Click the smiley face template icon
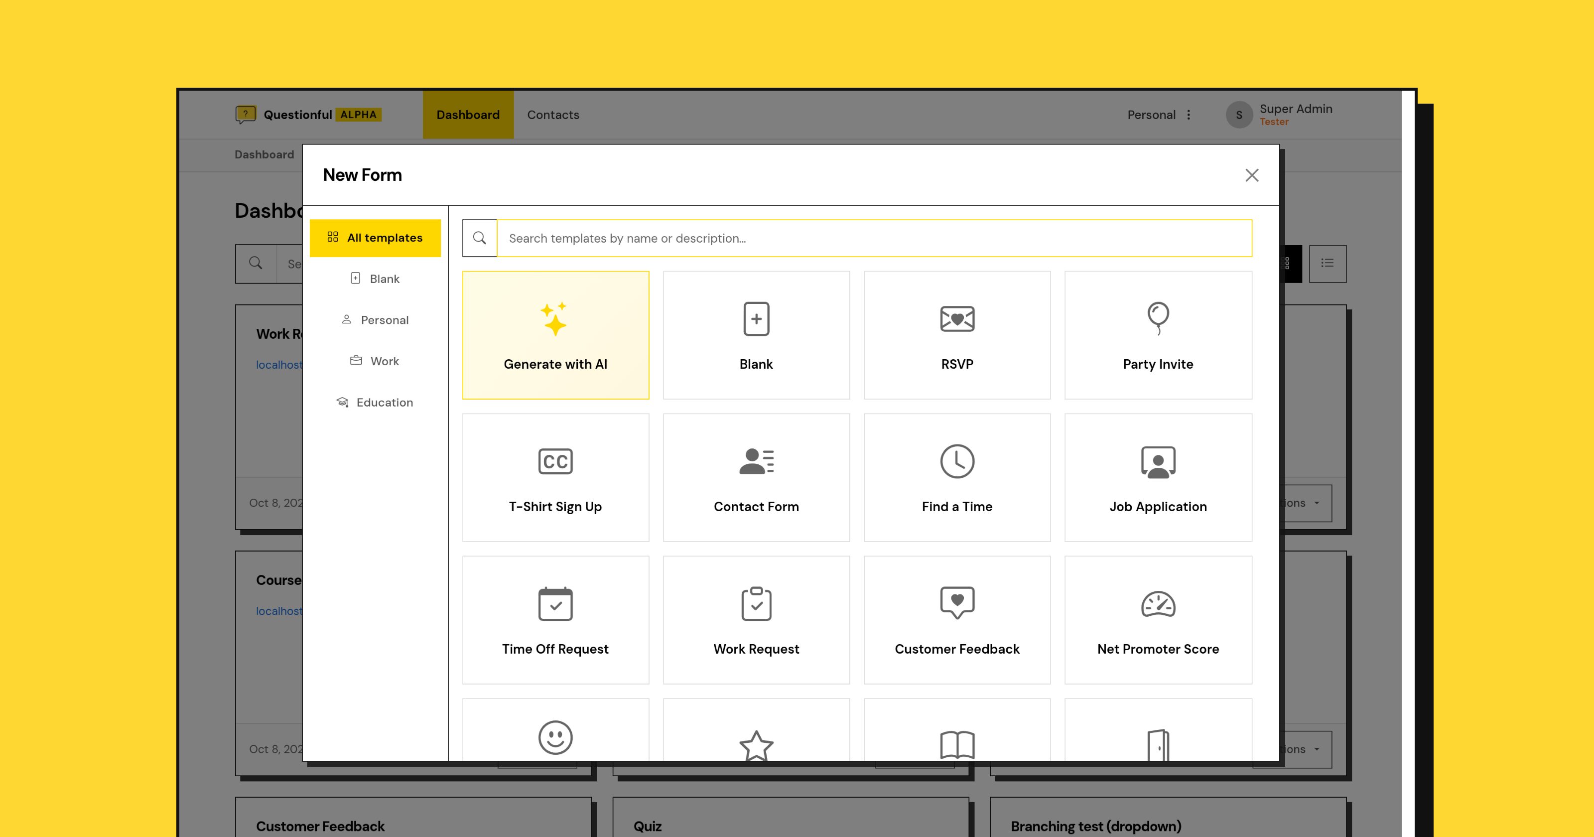The height and width of the screenshot is (837, 1594). tap(555, 737)
